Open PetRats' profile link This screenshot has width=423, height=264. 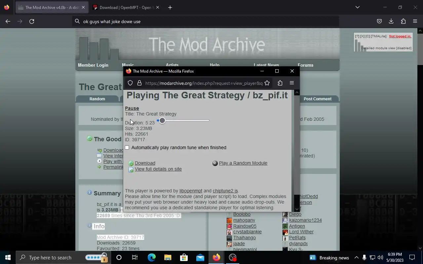[297, 238]
